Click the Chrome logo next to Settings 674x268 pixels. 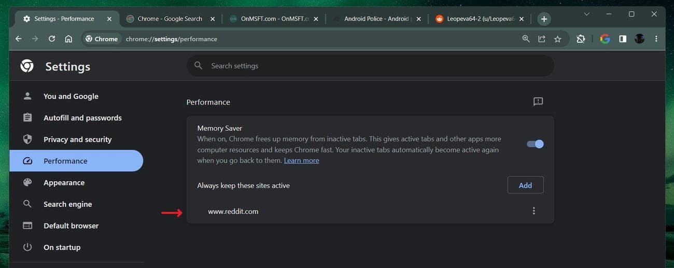27,66
